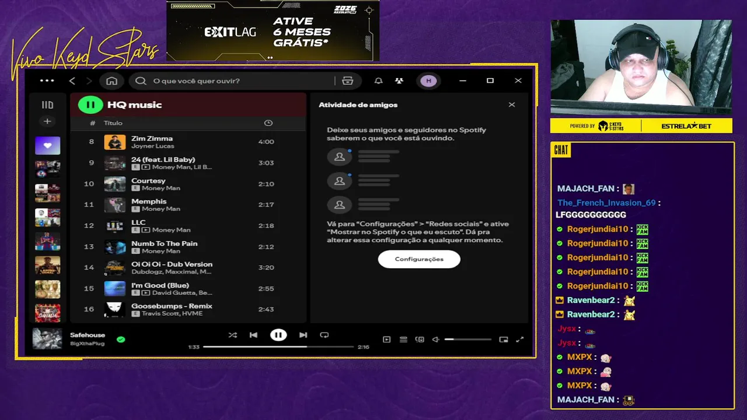This screenshot has width=747, height=420.
Task: Click the search field 'O que você quer ouvir?'
Action: [233, 80]
